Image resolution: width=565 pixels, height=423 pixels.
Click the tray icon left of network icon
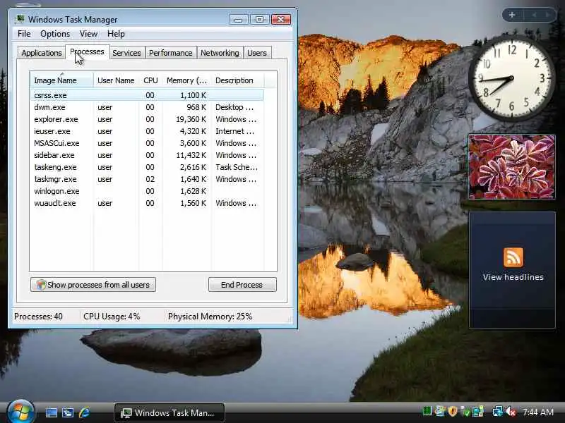tap(478, 412)
